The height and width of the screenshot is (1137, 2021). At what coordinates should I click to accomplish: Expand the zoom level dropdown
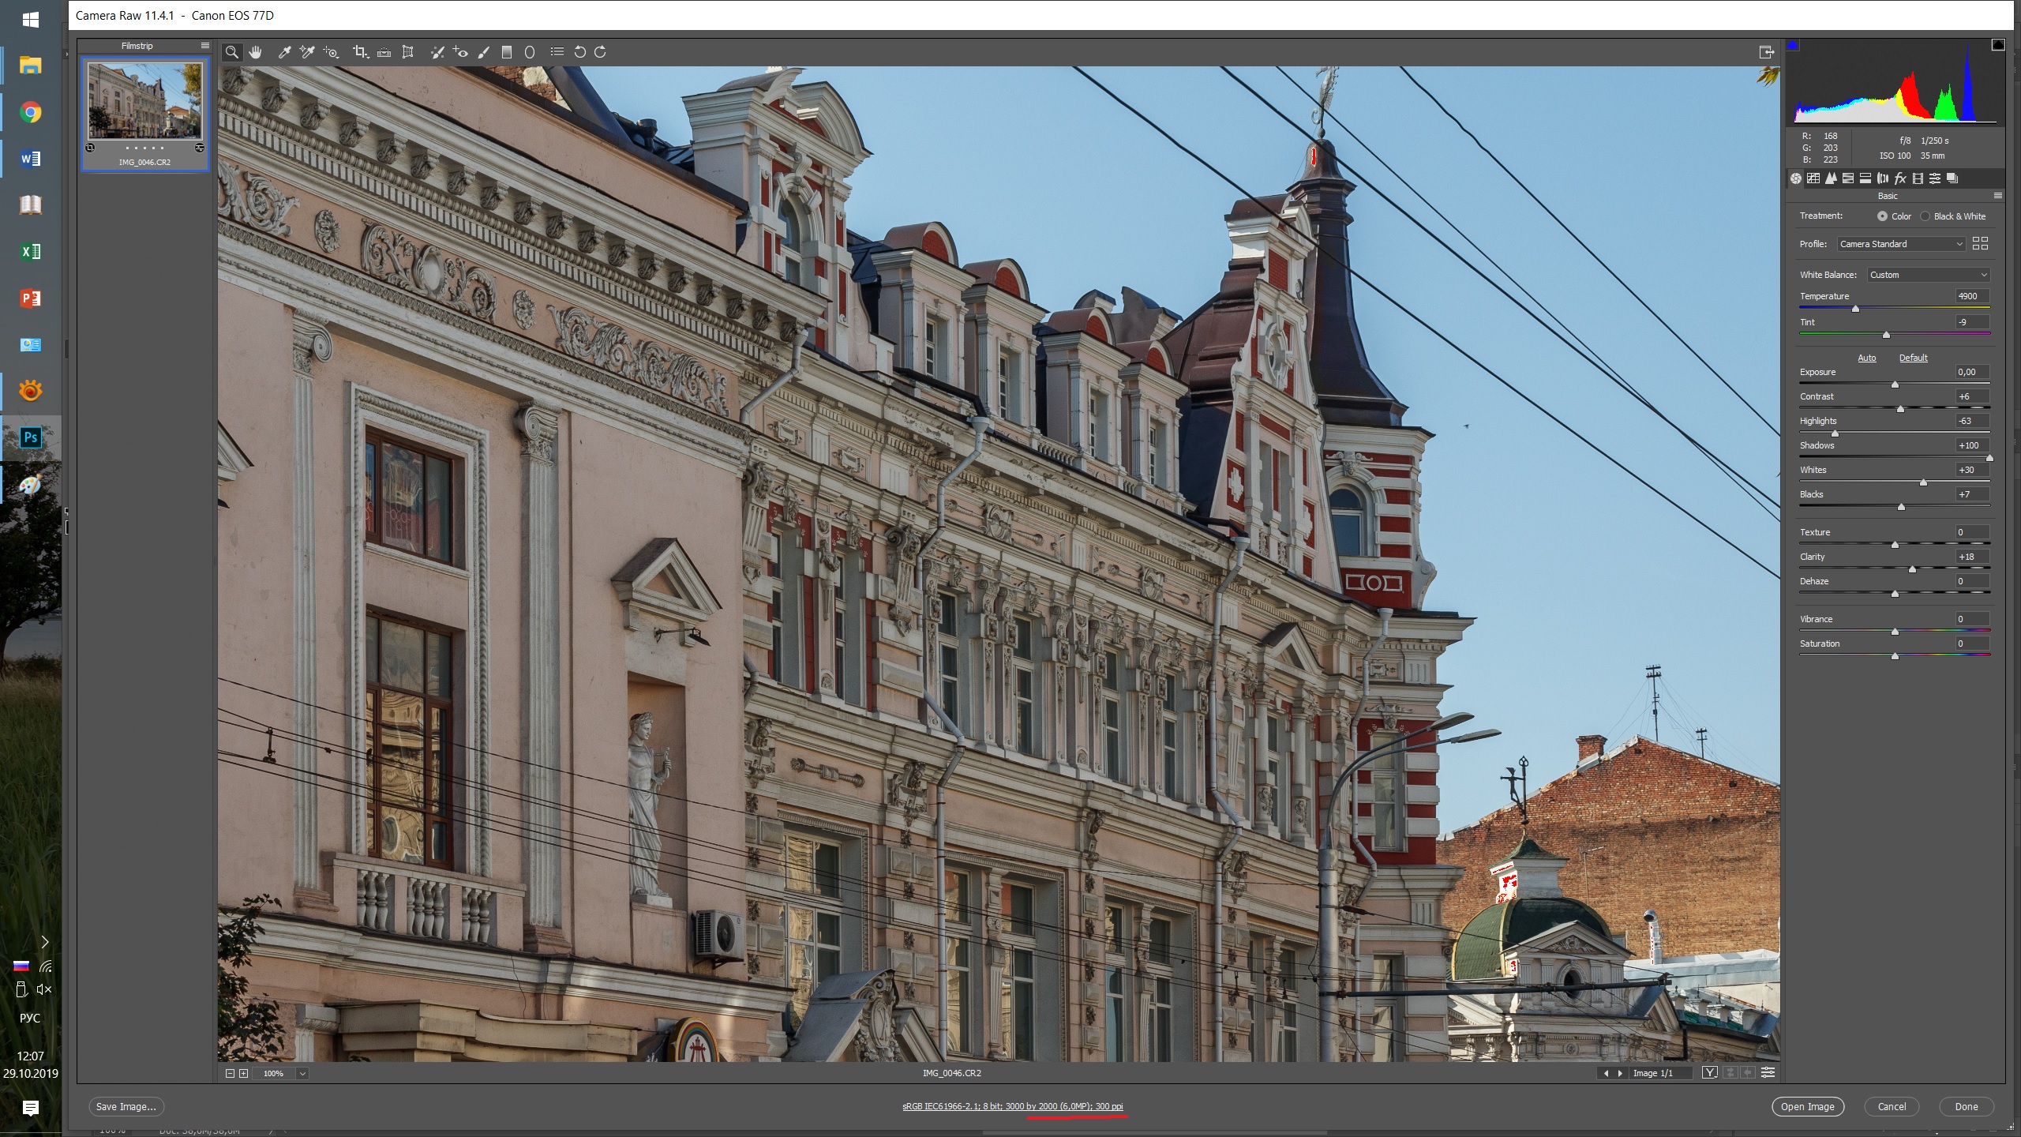(x=302, y=1074)
